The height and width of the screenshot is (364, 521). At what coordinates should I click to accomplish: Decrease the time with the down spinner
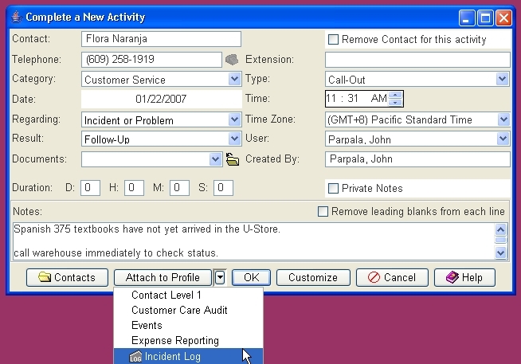(x=395, y=102)
